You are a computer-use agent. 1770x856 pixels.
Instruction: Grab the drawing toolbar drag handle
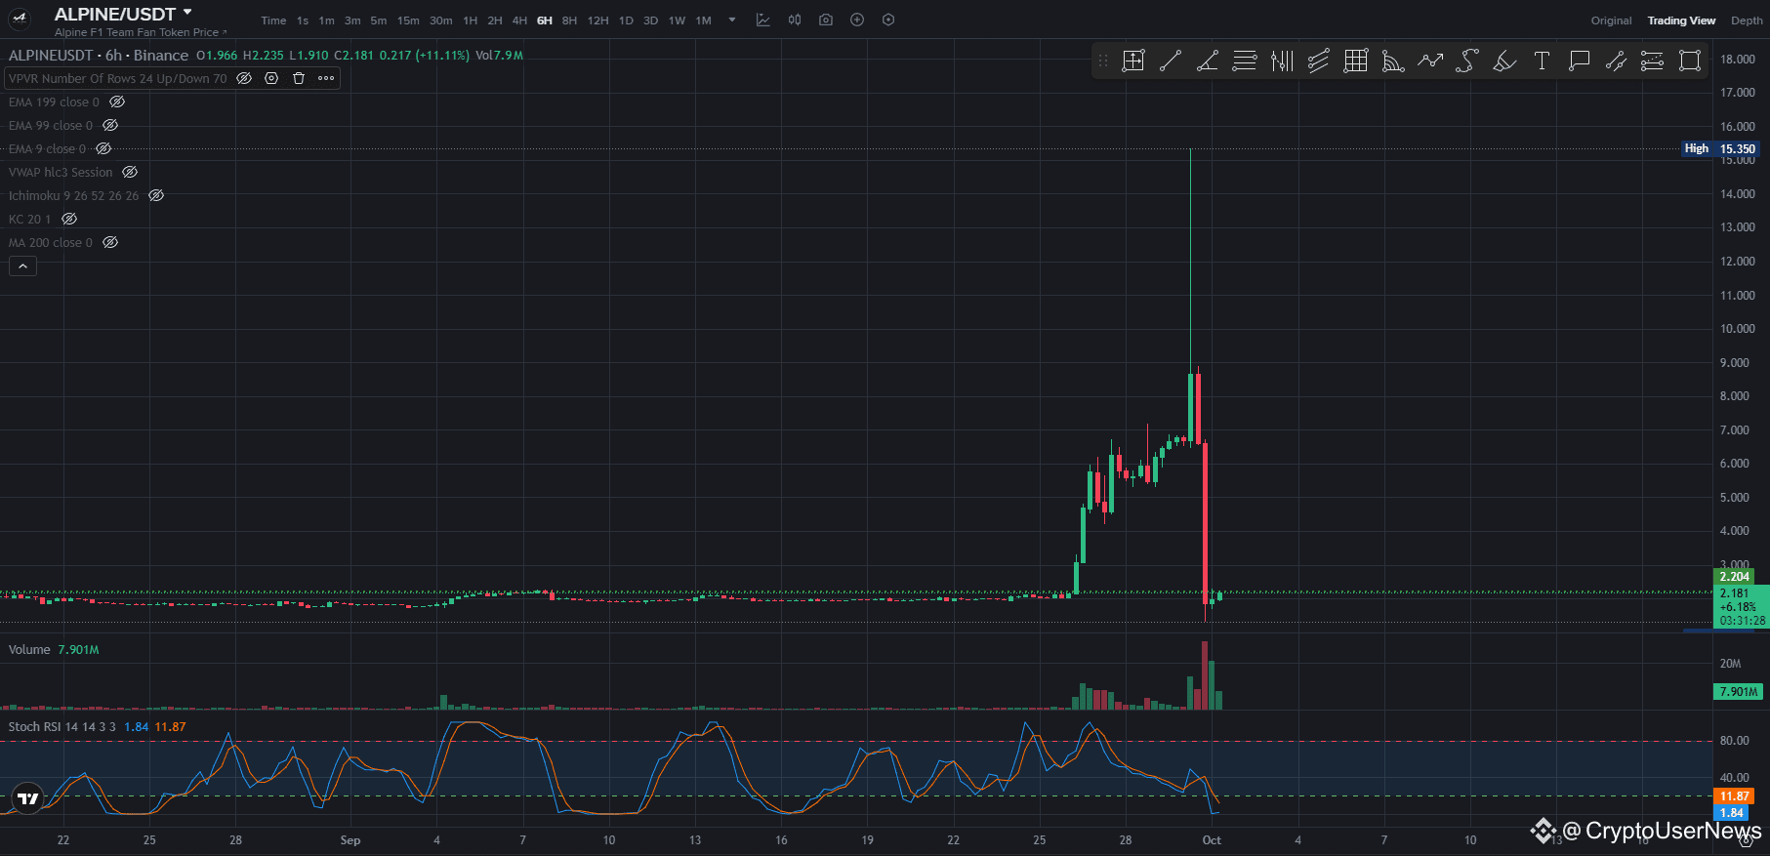pos(1103,61)
